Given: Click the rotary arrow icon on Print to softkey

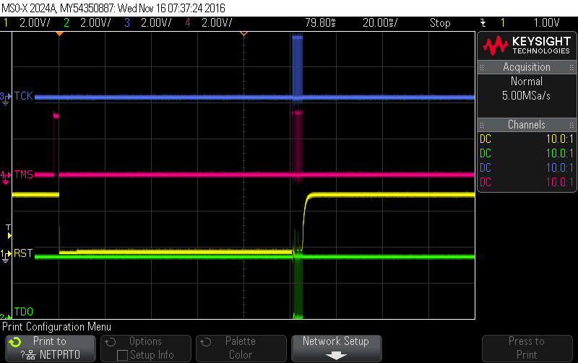Looking at the screenshot, I should pos(15,342).
